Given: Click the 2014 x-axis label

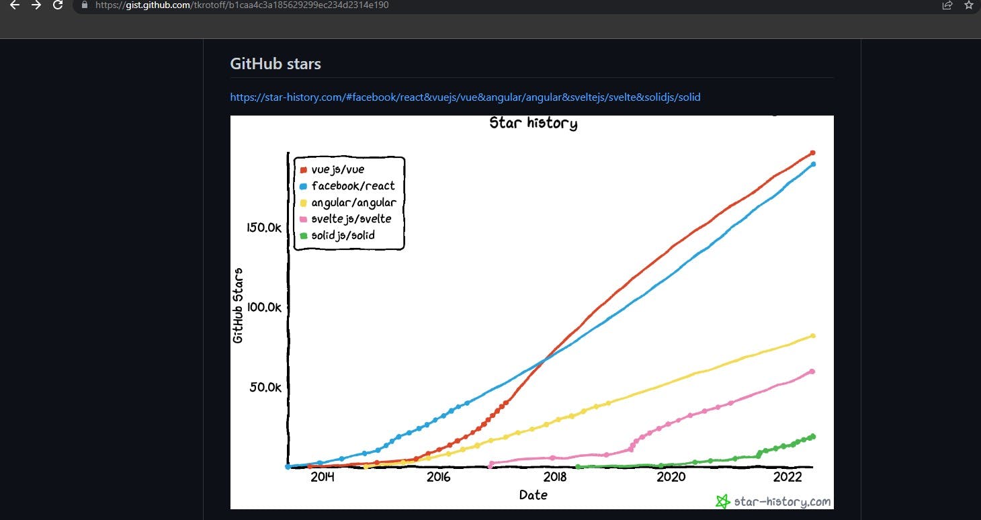Looking at the screenshot, I should tap(323, 477).
